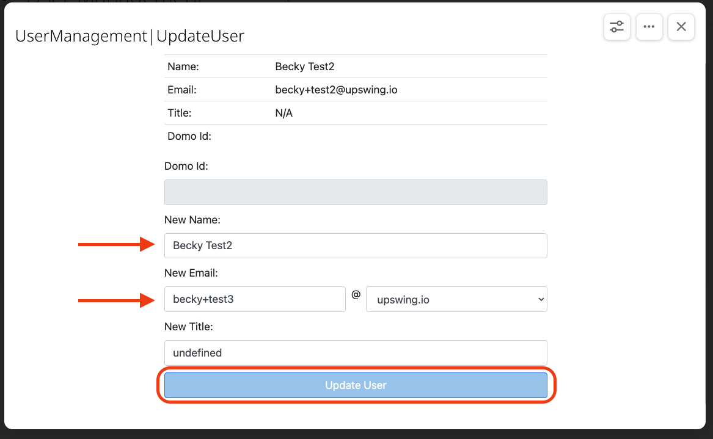
Task: Focus the New Name input field
Action: [x=356, y=246]
